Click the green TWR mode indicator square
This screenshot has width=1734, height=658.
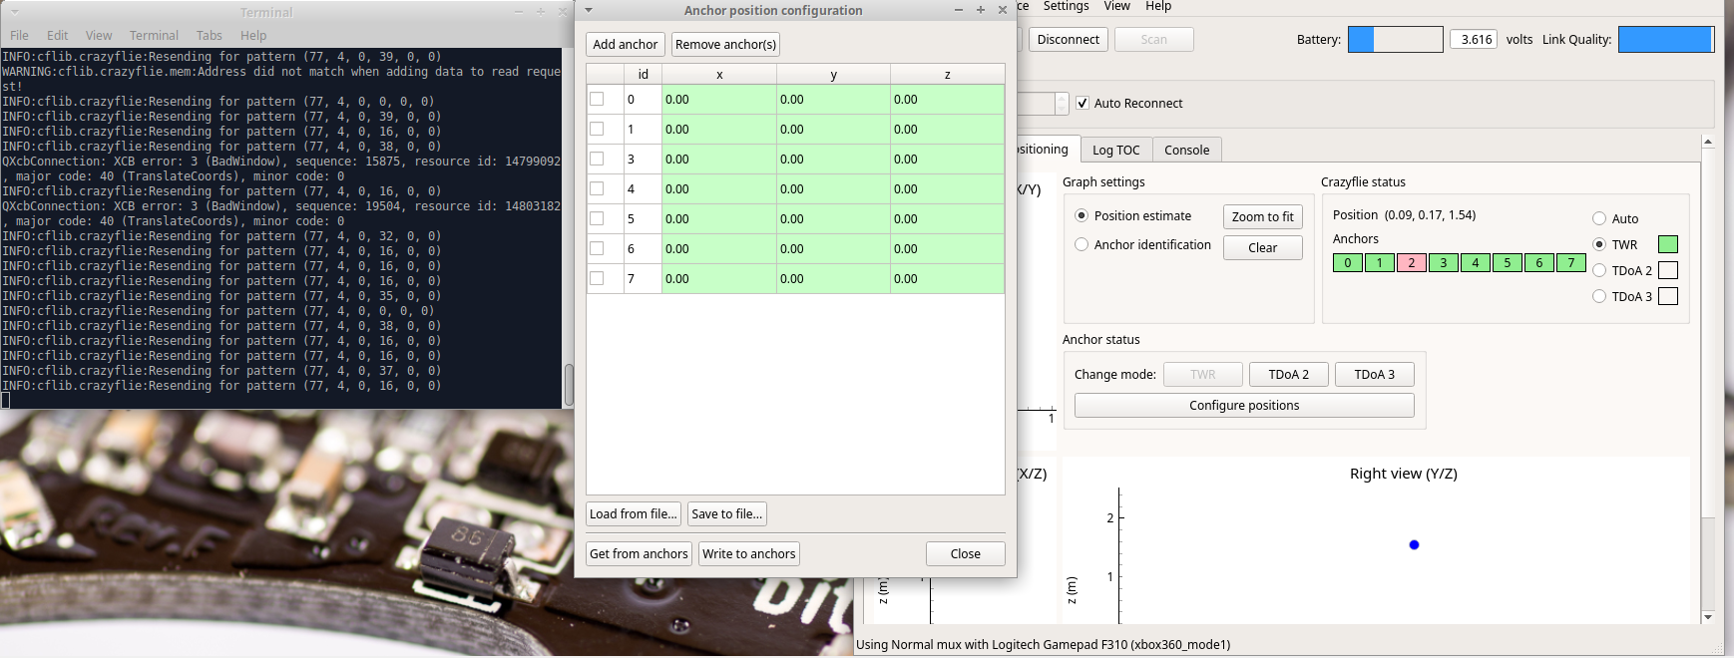pos(1667,244)
